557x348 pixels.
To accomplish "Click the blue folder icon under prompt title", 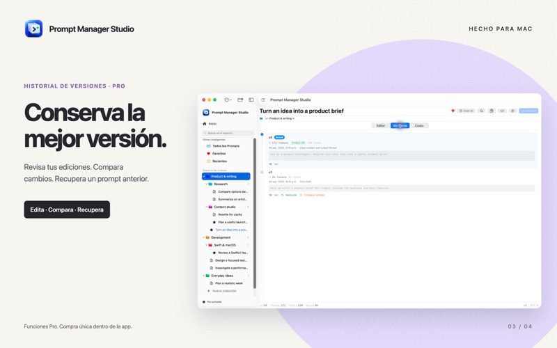I will click(x=262, y=118).
